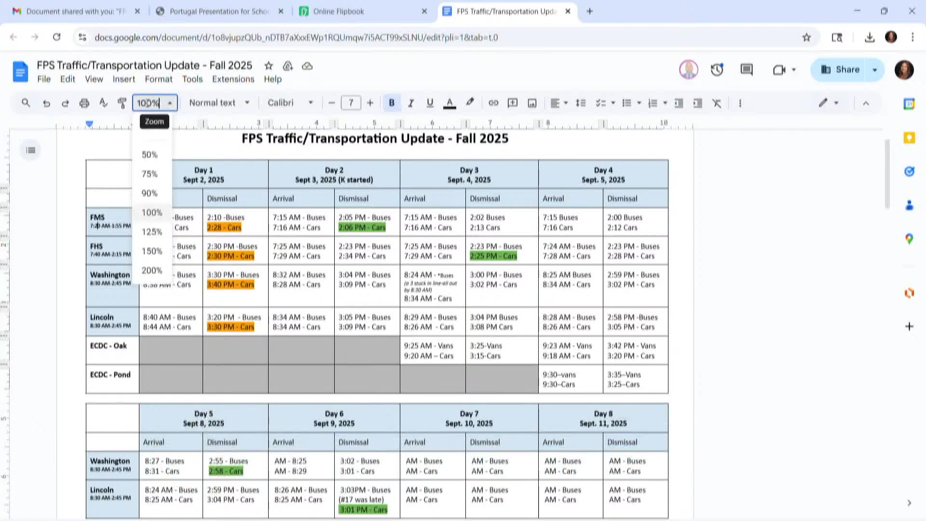Viewport: 926px width, 521px height.
Task: Open the Extensions menu
Action: point(233,79)
